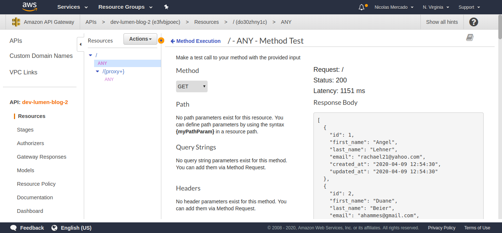Open Custom Domain Names

click(x=41, y=56)
